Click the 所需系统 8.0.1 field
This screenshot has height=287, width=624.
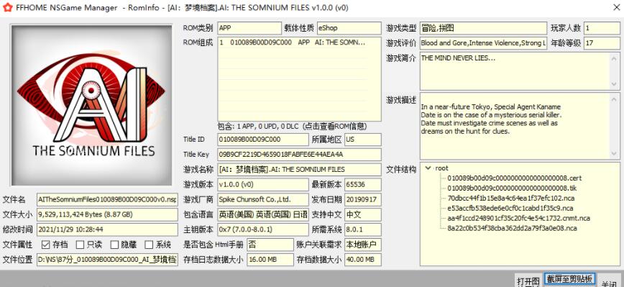pos(363,229)
